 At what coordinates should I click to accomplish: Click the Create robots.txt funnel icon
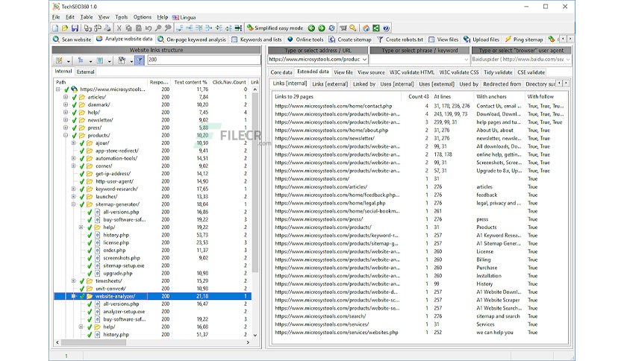click(380, 40)
